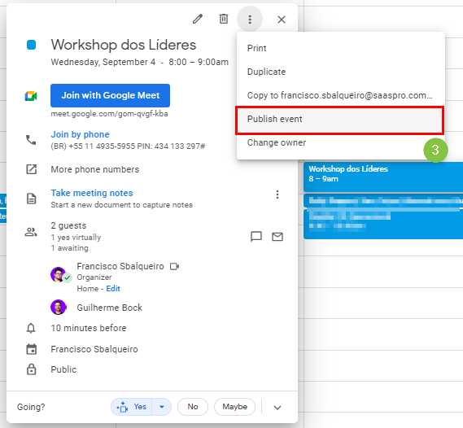463x428 pixels.
Task: Click Publish event menu entry
Action: [x=340, y=119]
